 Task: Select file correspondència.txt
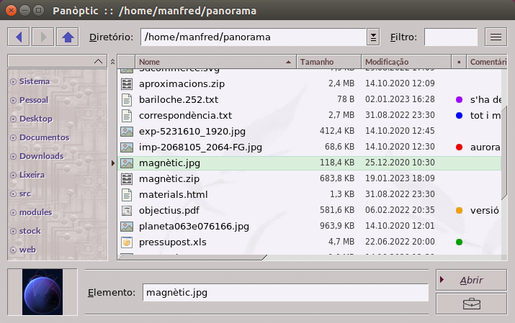(186, 115)
